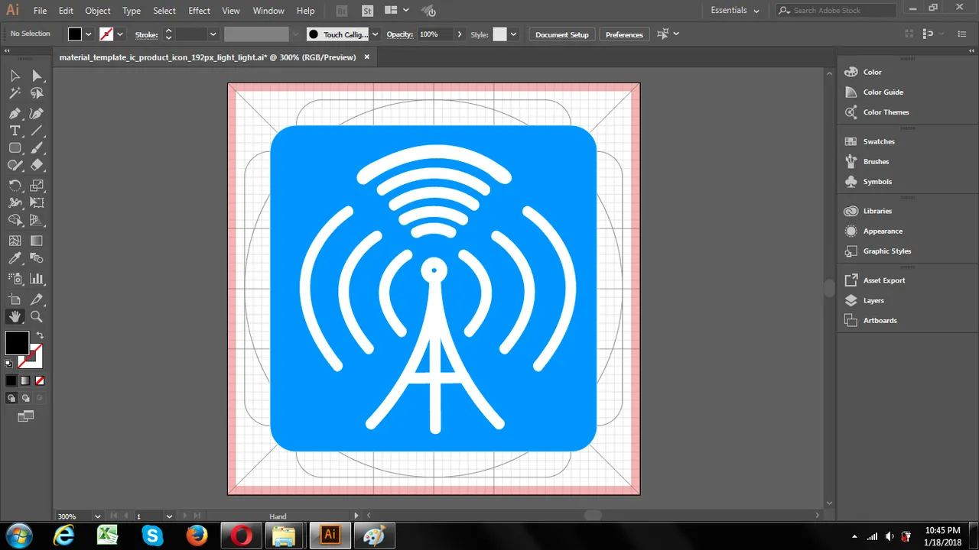
Task: Expand the opacity slider arrow
Action: point(459,34)
